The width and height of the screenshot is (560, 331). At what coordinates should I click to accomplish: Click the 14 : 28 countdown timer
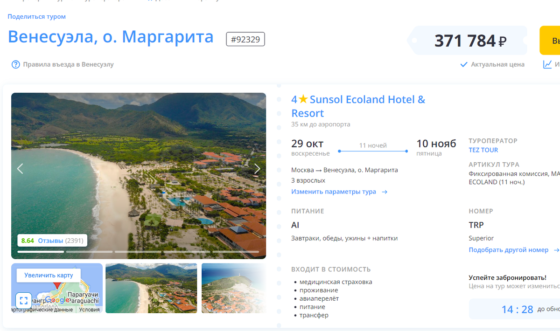click(x=517, y=310)
